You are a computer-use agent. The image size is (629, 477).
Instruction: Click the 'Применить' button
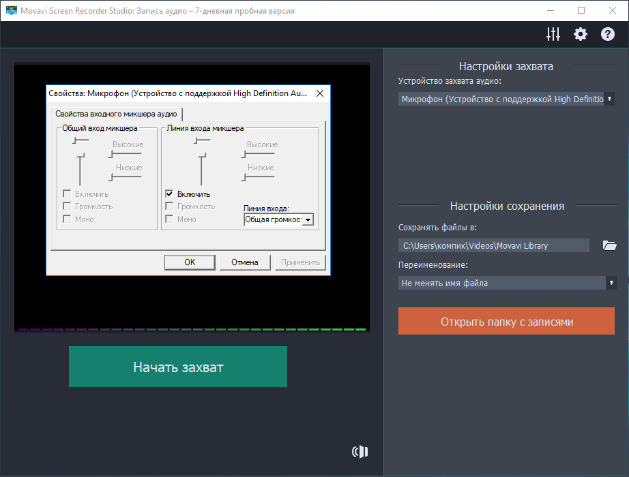[300, 262]
